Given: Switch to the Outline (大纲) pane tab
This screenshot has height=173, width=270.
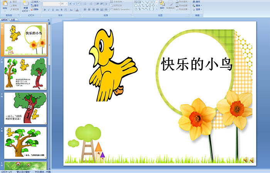Looking at the screenshot, I should click(x=13, y=20).
